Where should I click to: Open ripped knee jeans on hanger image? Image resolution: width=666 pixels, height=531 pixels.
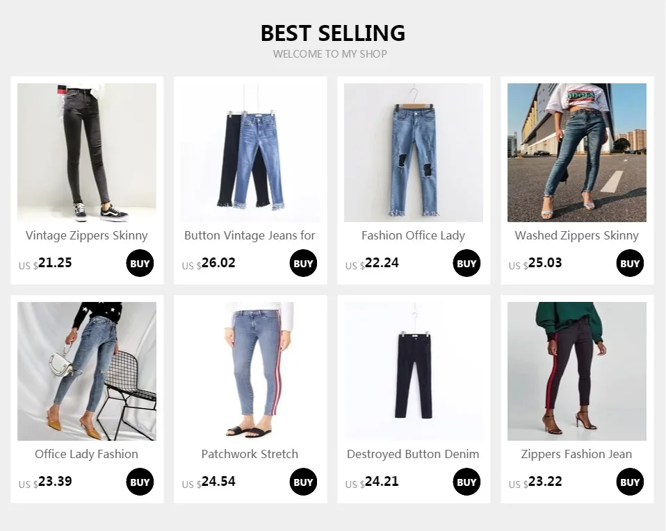(413, 153)
